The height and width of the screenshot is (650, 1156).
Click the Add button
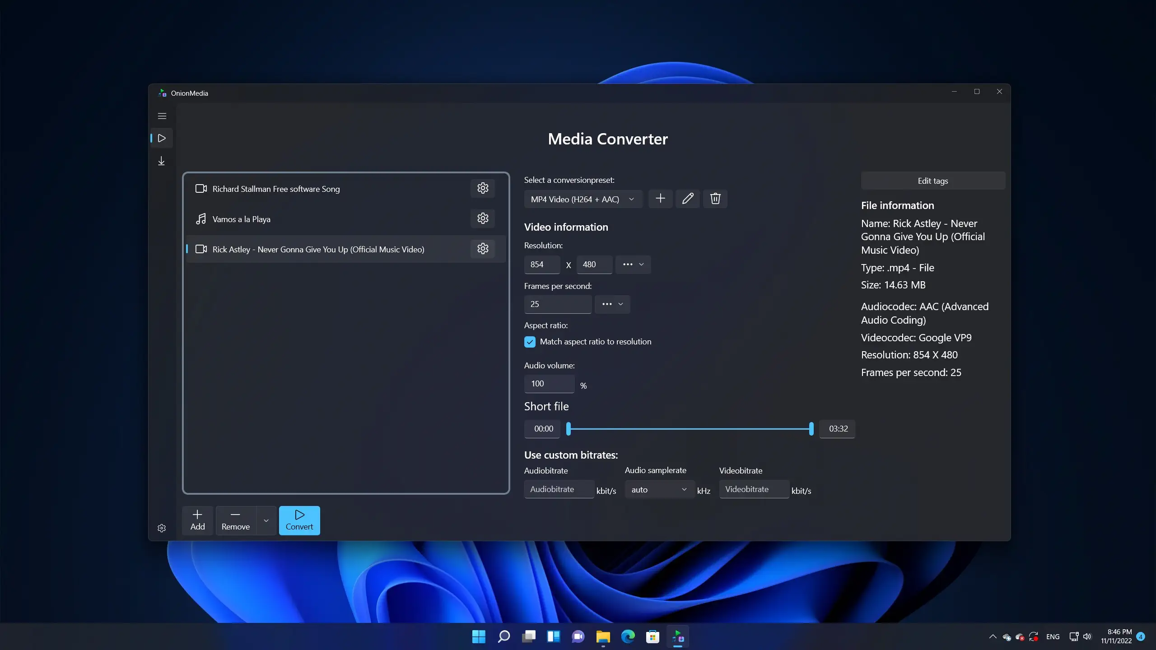[197, 520]
